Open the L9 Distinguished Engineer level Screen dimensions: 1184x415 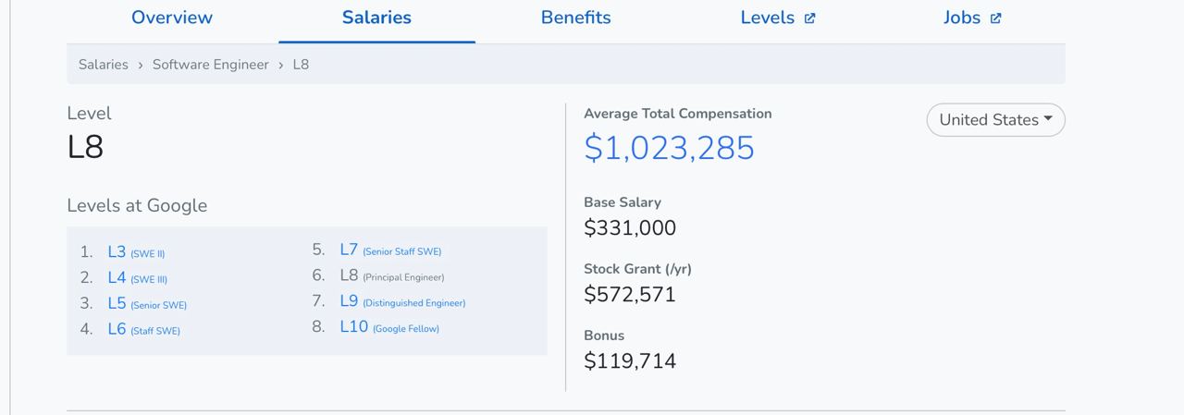coord(402,301)
